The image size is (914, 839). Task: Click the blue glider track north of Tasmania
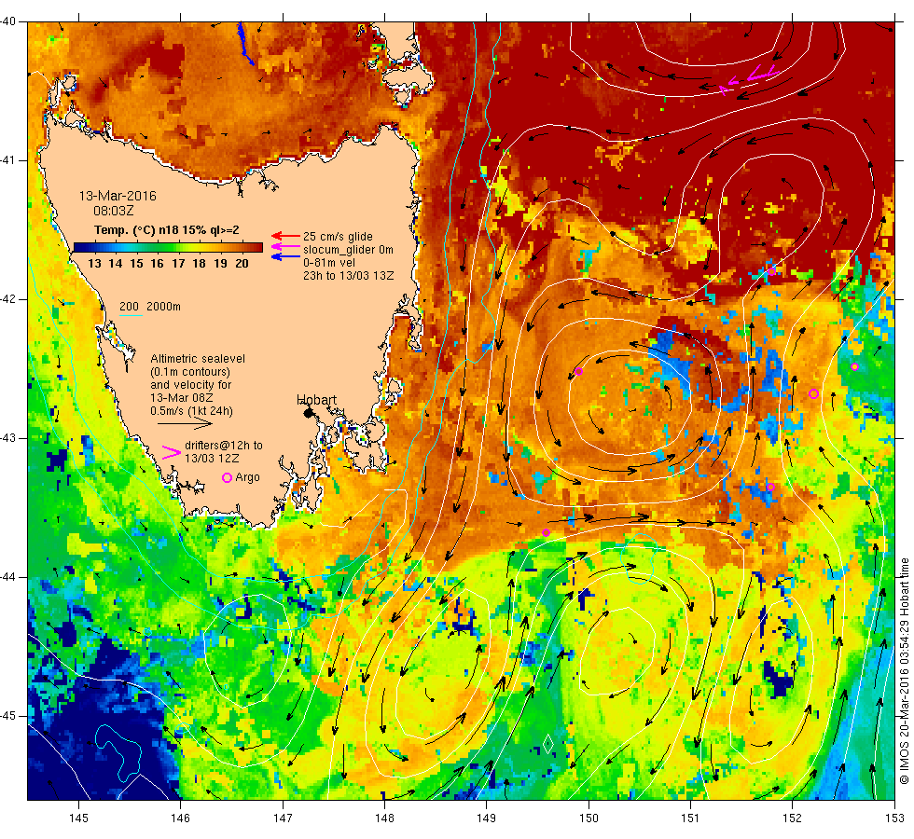pos(245,44)
